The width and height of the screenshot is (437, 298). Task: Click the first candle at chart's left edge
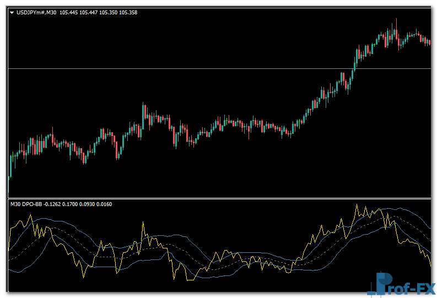(10, 168)
